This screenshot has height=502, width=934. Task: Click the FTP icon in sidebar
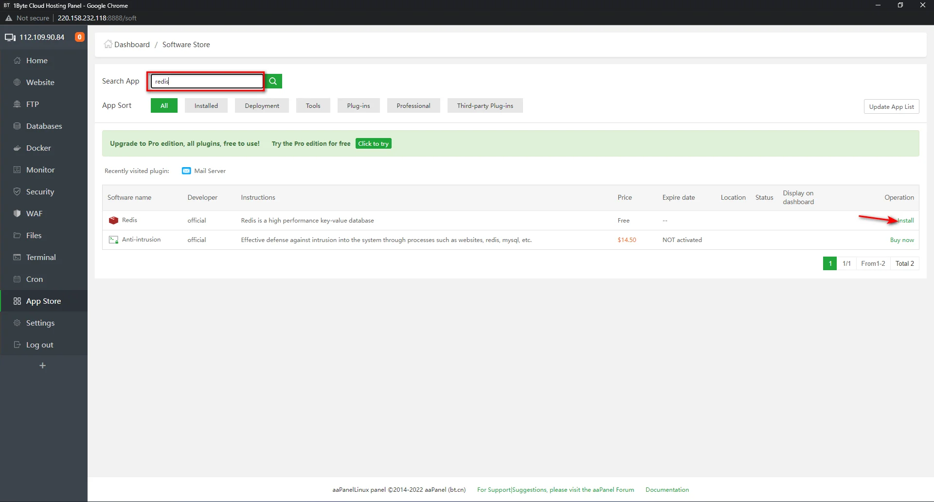(17, 104)
